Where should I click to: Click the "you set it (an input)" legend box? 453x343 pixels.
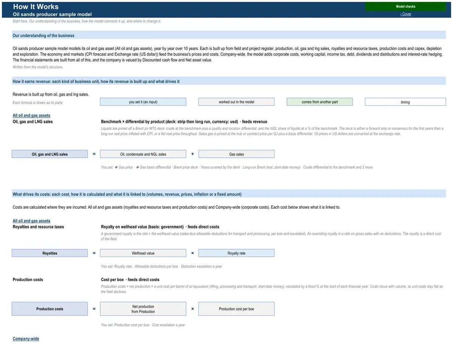143,102
